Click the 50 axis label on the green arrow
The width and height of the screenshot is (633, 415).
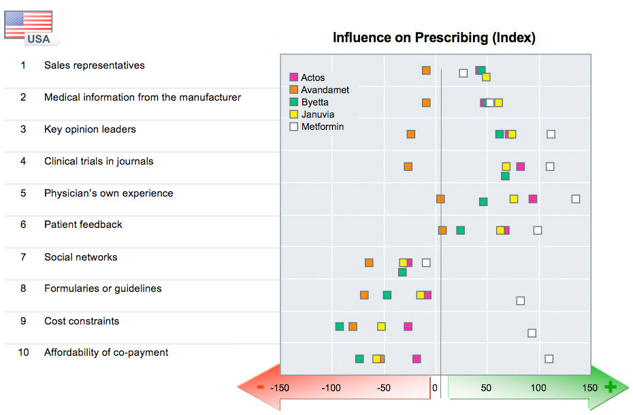(486, 388)
